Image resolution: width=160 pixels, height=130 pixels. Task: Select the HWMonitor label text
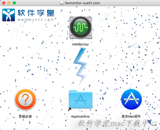[80, 44]
